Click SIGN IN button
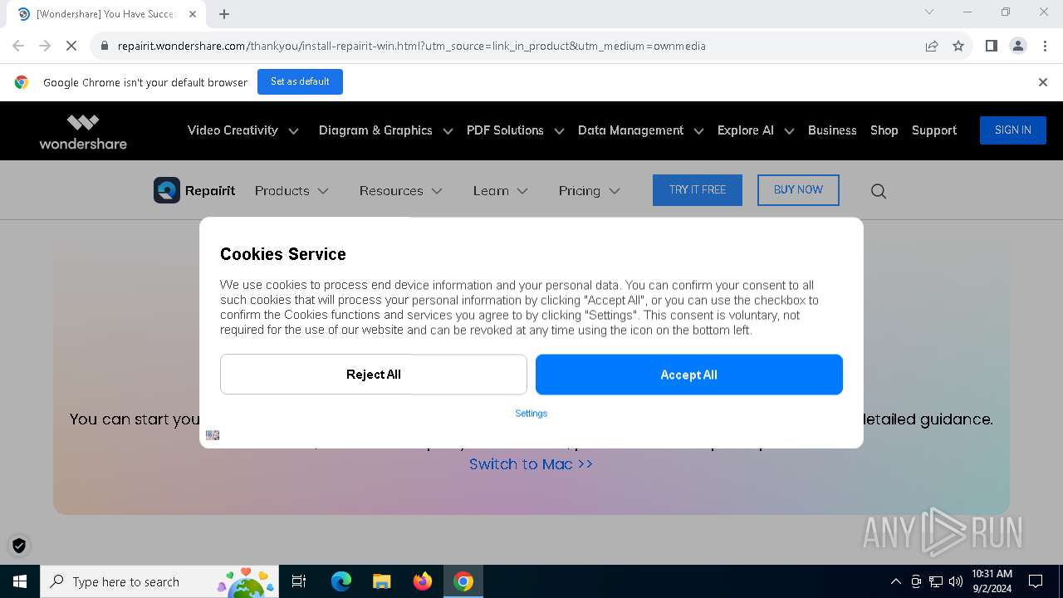The height and width of the screenshot is (598, 1063). 1013,130
